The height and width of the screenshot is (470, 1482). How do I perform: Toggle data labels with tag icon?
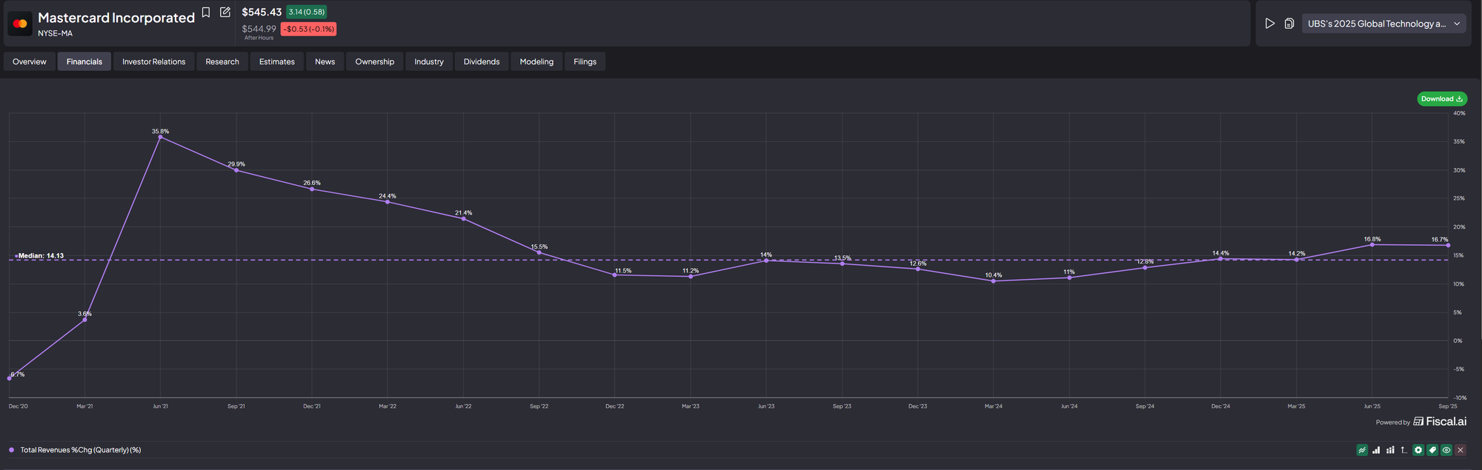tap(1432, 450)
